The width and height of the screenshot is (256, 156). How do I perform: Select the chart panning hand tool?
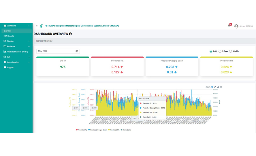[x=215, y=87]
